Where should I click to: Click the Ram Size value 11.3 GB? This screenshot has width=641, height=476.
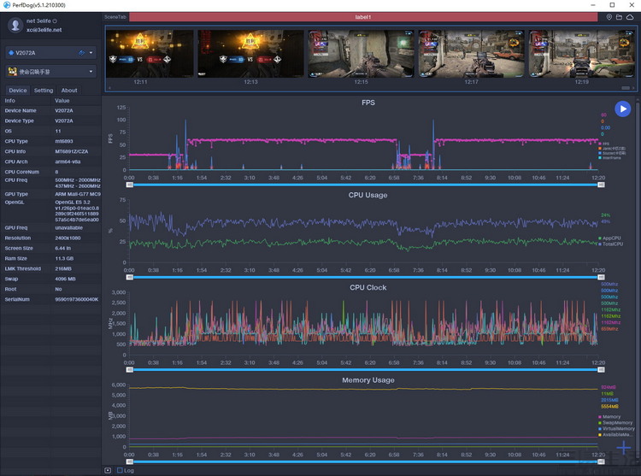tap(66, 259)
